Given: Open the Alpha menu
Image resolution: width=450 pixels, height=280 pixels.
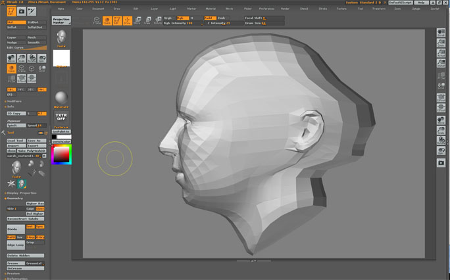Looking at the screenshot, I should (61, 9).
